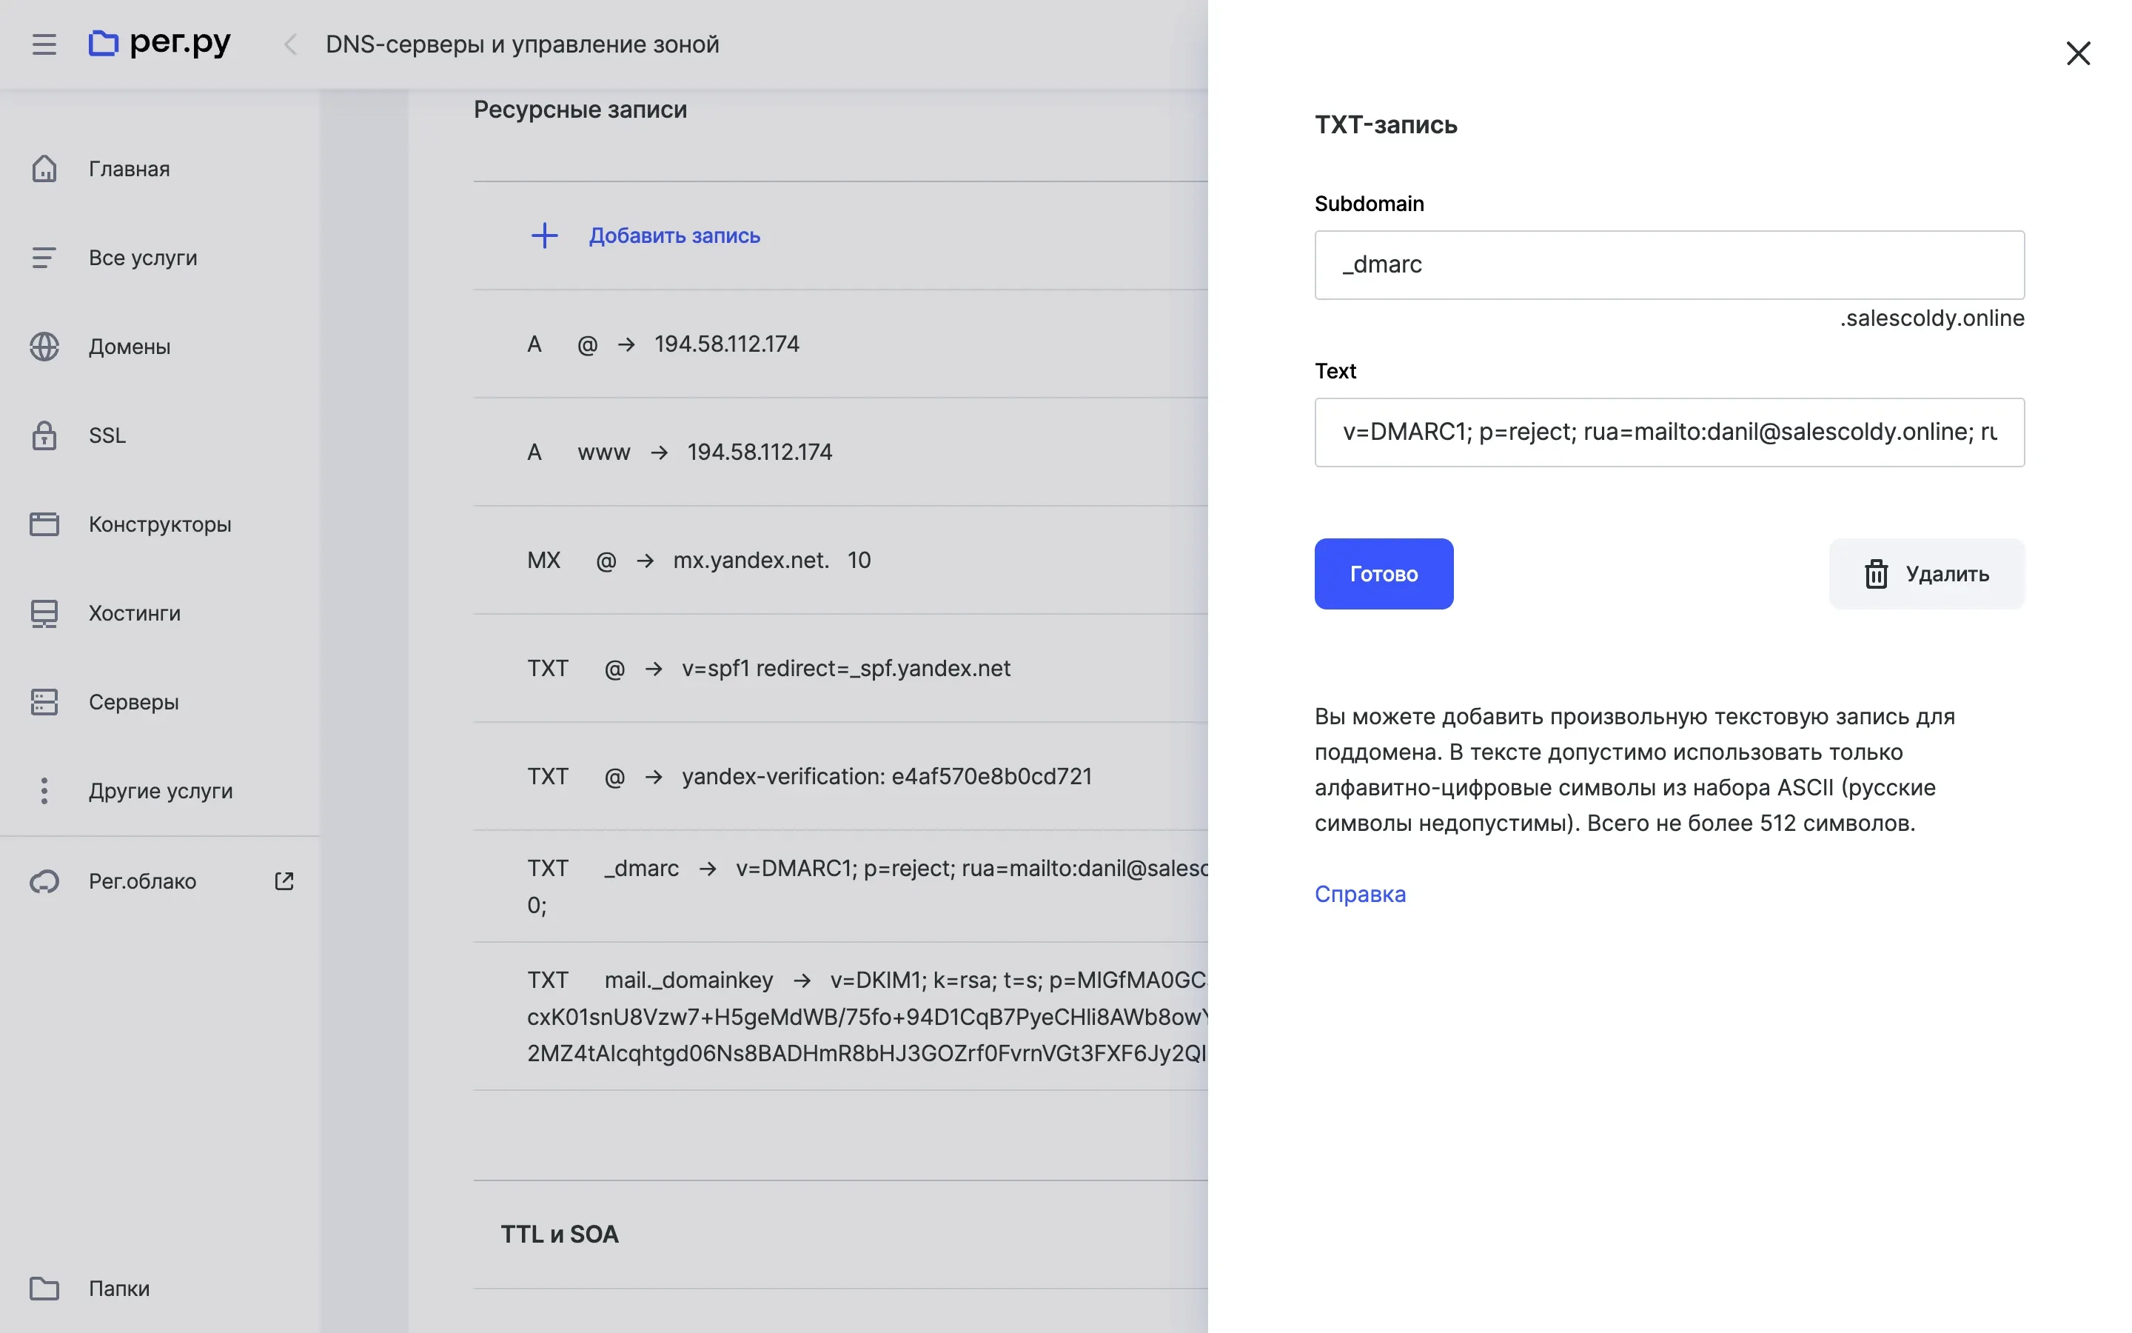Viewport: 2132px width, 1333px height.
Task: Open Все услуги in sidebar
Action: pyautogui.click(x=143, y=258)
